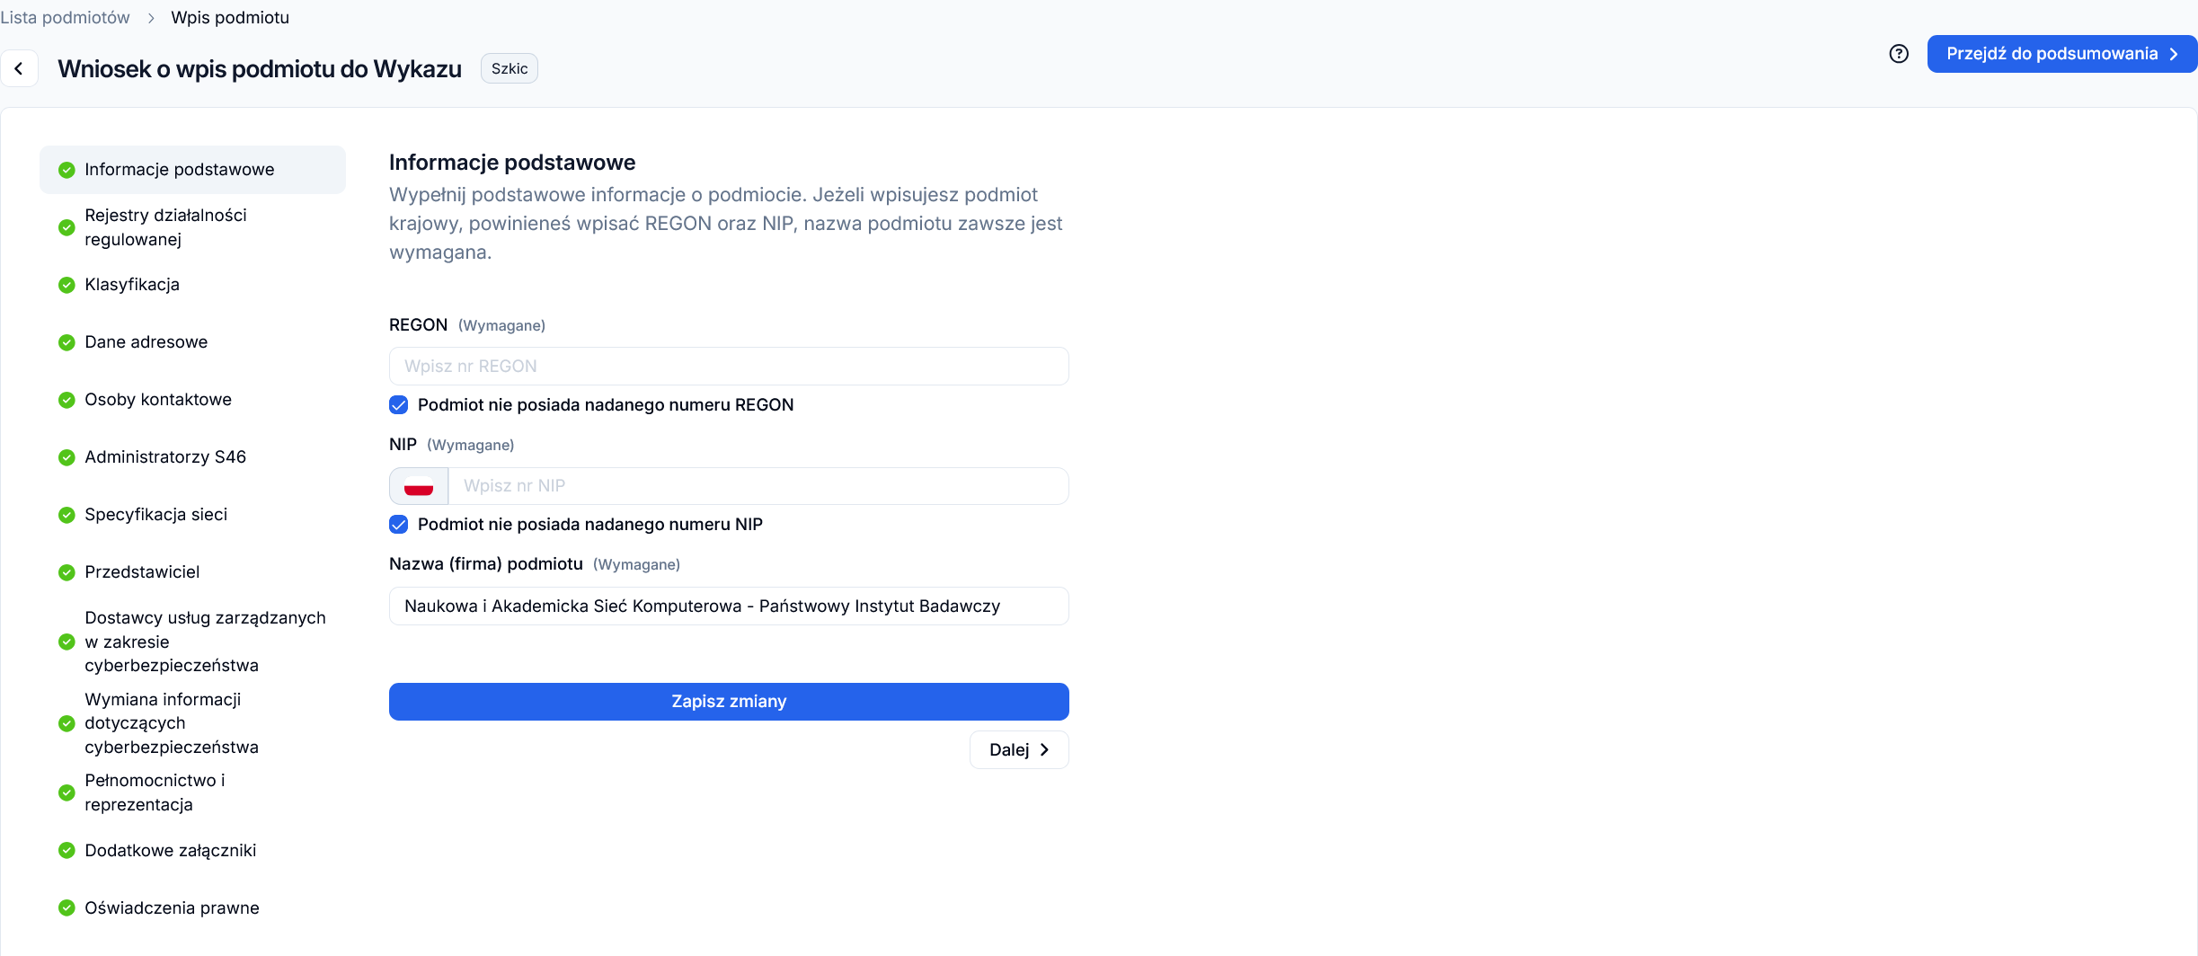2198x956 pixels.
Task: Open the help question mark icon
Action: (x=1899, y=54)
